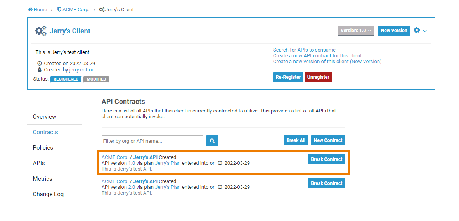Image resolution: width=459 pixels, height=221 pixels.
Task: Click the Break All button
Action: tap(296, 140)
